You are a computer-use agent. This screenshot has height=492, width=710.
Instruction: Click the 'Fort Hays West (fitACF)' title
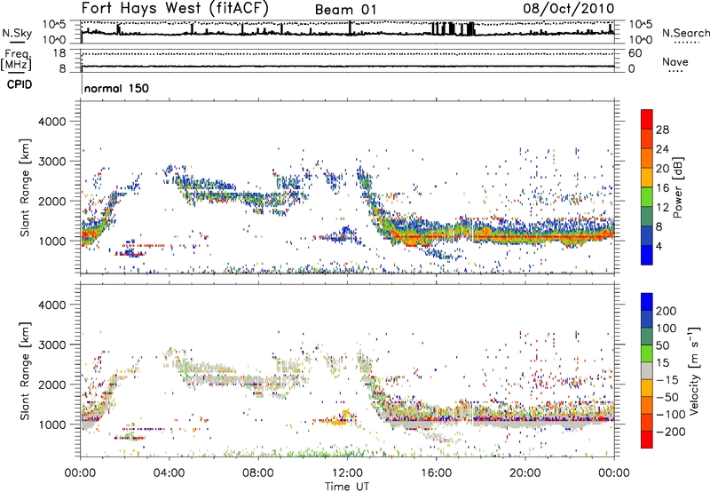coord(175,8)
